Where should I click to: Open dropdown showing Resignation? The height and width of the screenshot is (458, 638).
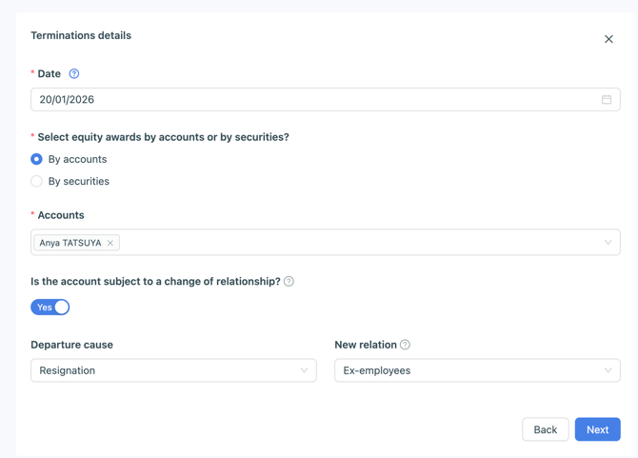[162, 370]
